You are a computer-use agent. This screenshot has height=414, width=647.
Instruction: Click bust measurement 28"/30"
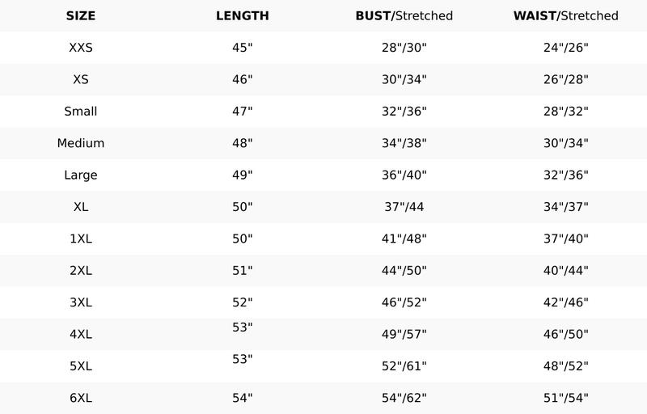coord(404,48)
